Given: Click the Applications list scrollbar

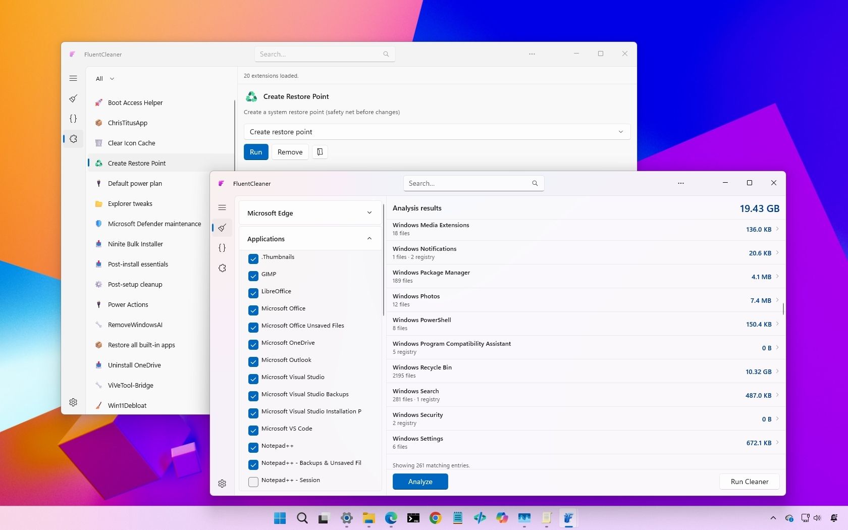Looking at the screenshot, I should coord(384,260).
